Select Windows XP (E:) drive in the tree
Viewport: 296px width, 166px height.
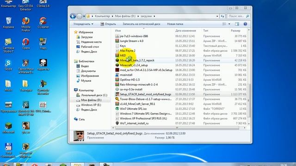(x=88, y=105)
